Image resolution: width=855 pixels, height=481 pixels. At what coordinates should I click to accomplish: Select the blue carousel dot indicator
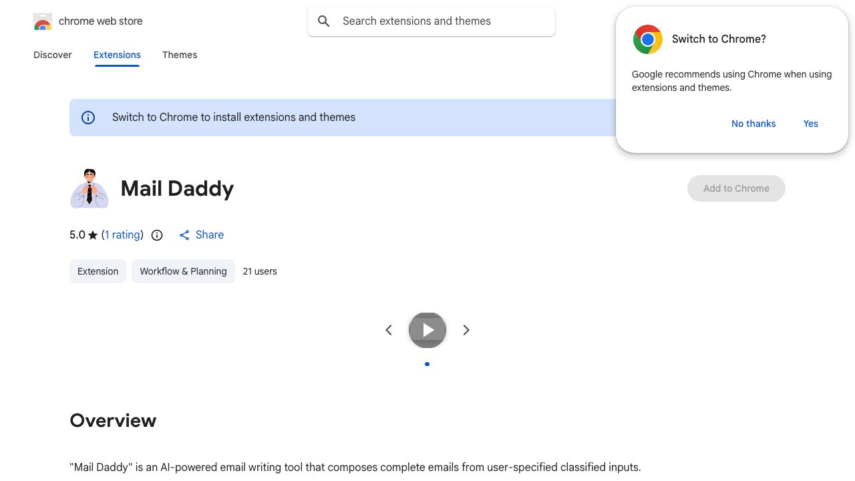(x=427, y=364)
